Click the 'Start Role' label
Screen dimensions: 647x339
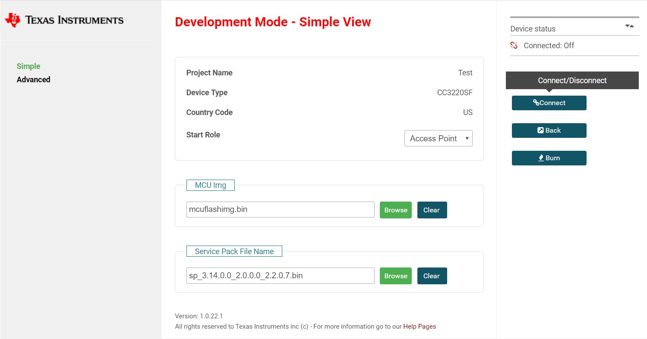point(203,135)
